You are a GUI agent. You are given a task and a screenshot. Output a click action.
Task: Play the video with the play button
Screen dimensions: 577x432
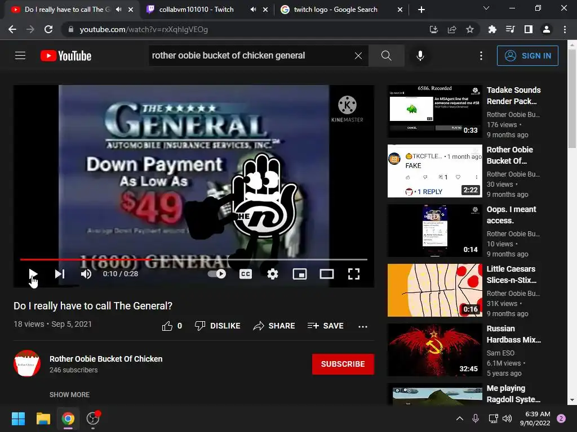tap(33, 274)
